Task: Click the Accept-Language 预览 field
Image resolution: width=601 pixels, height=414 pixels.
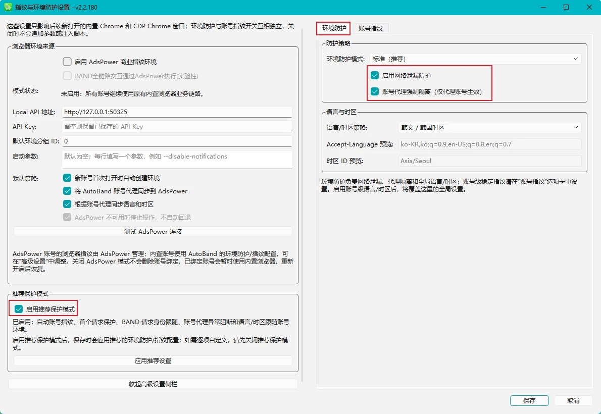Action: tap(490, 144)
